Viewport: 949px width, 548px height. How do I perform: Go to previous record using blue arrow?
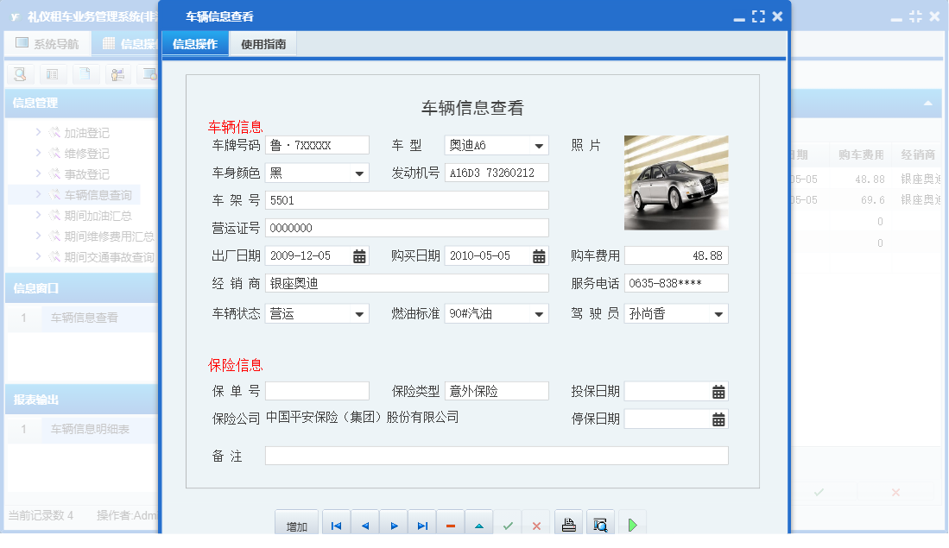[364, 522]
